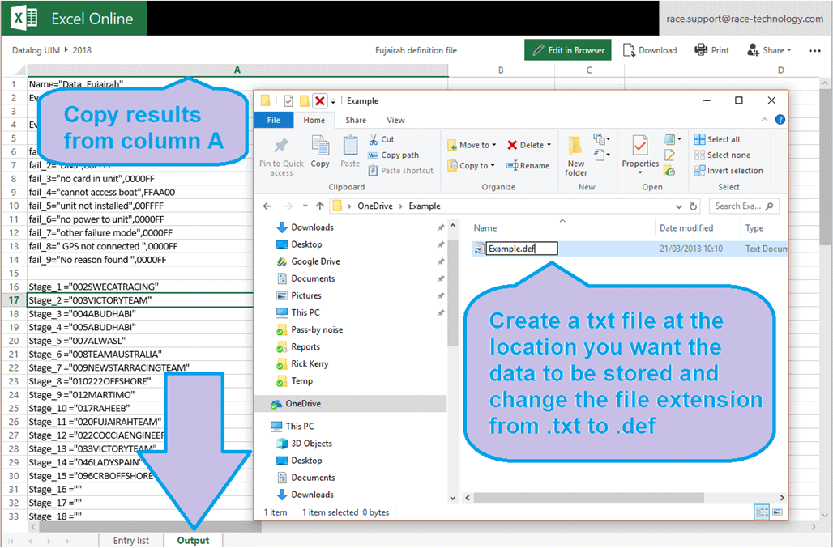The image size is (833, 548).
Task: Click the Search Example box
Action: click(x=742, y=206)
